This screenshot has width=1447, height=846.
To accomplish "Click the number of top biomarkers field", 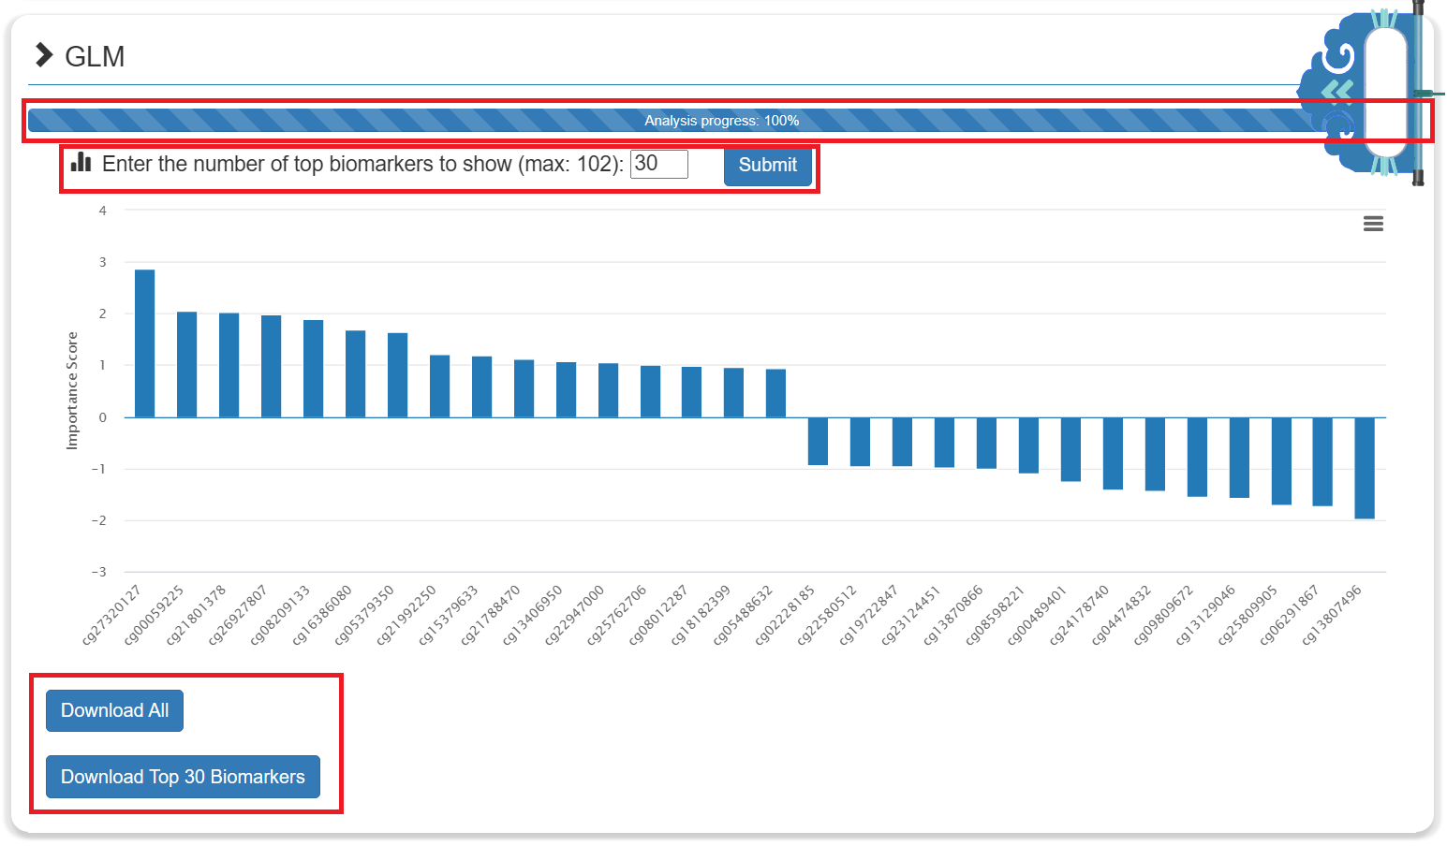I will [659, 164].
